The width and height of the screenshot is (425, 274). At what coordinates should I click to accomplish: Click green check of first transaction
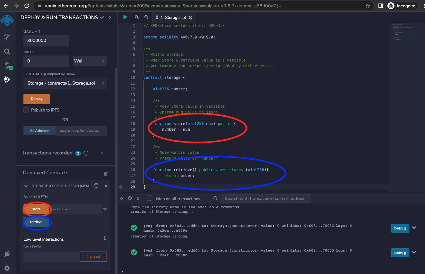coord(134,228)
